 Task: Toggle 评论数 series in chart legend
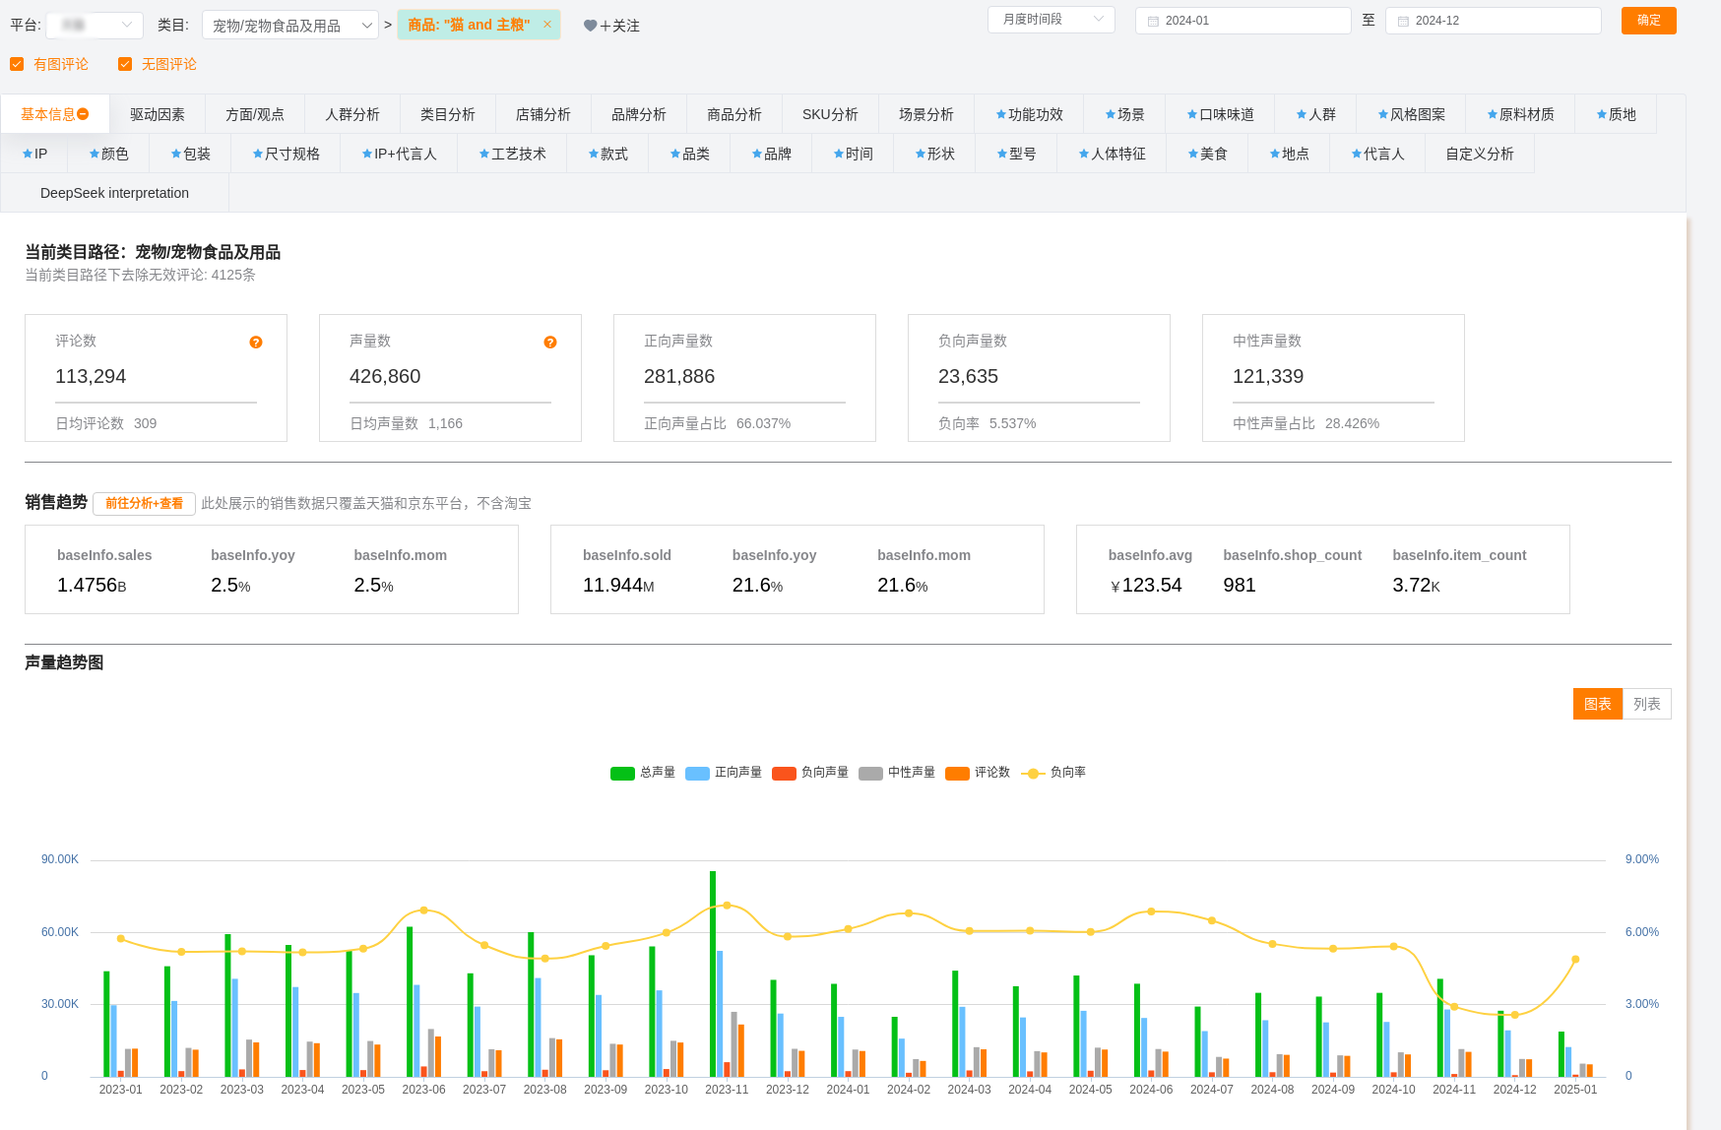tap(978, 773)
